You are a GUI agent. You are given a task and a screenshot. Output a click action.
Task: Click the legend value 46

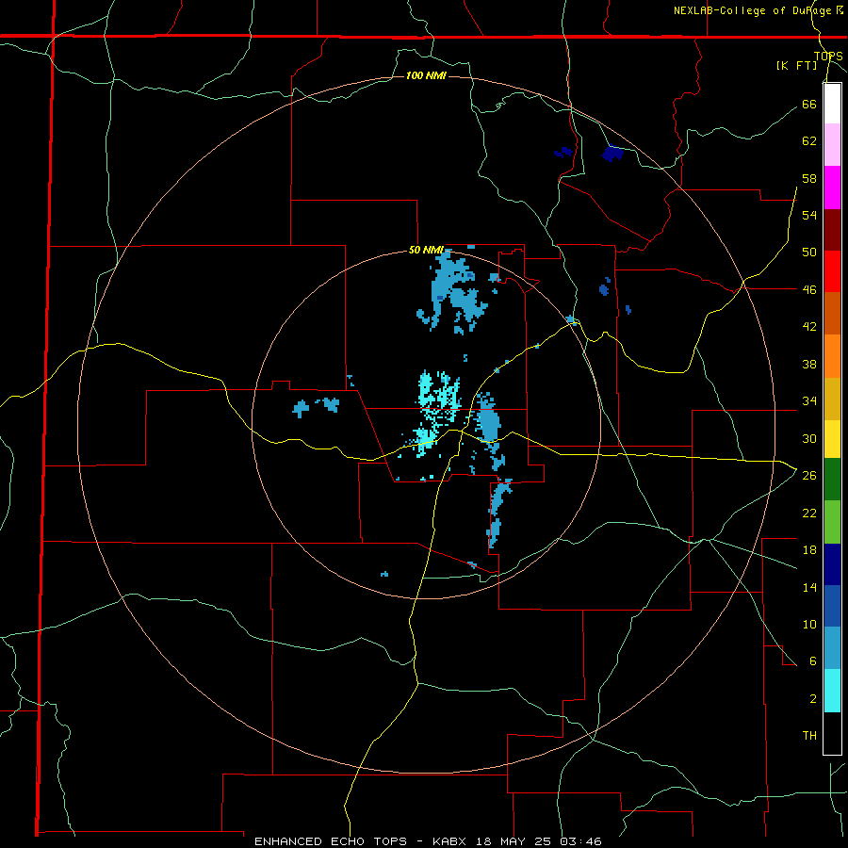click(x=809, y=290)
